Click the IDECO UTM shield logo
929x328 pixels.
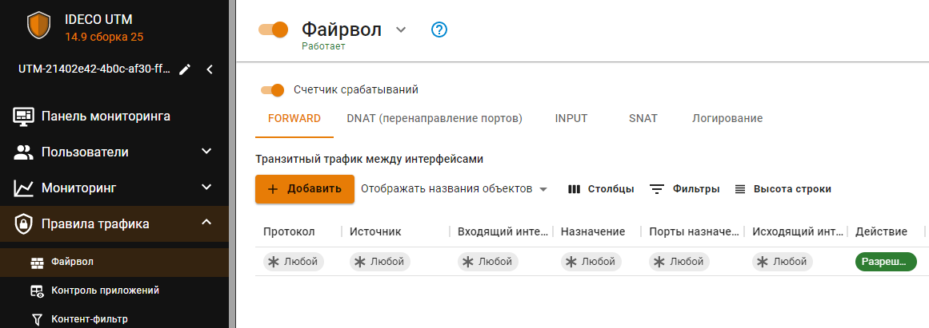tap(38, 26)
